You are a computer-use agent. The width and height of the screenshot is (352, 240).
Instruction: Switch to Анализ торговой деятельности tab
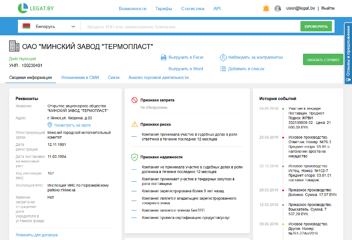[x=159, y=78]
